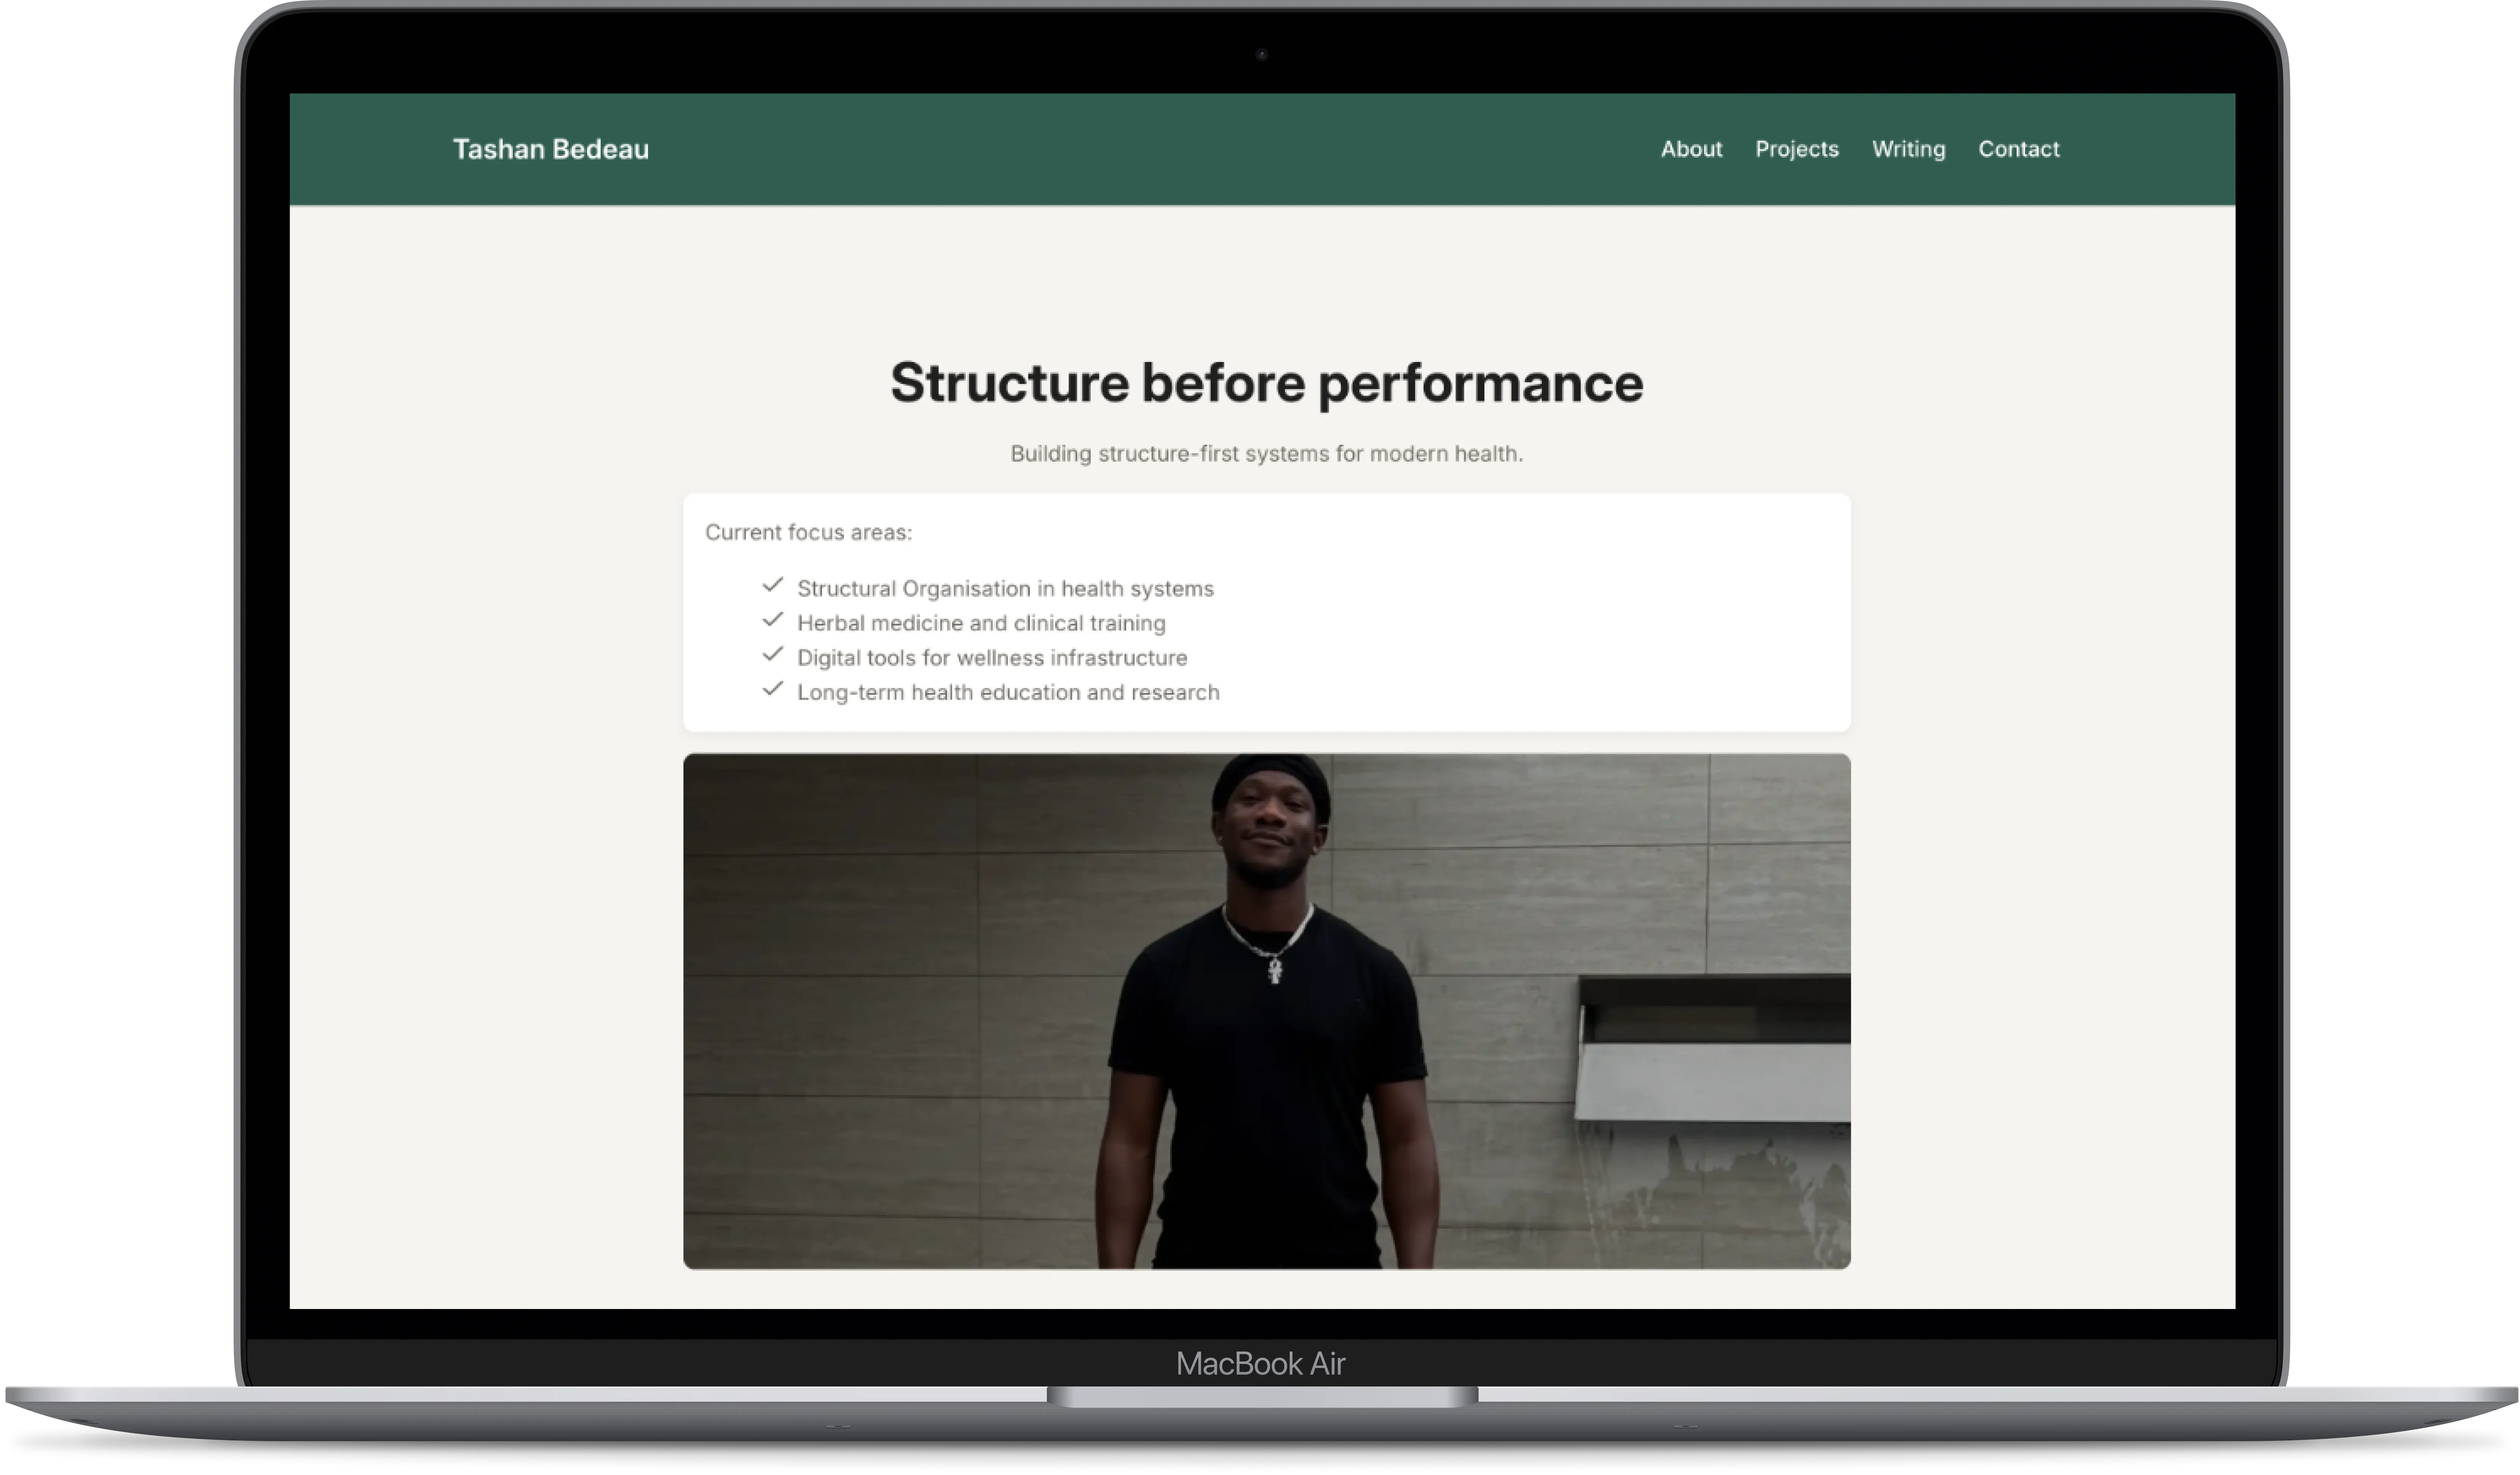The height and width of the screenshot is (1475, 2520).
Task: Click the MacBook Air label on bezel
Action: (x=1260, y=1363)
